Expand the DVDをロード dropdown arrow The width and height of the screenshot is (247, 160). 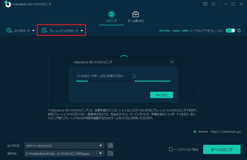pos(33,31)
